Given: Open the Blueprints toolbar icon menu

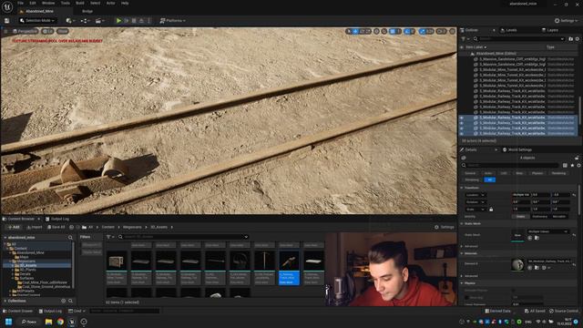Looking at the screenshot, I should coord(85,21).
